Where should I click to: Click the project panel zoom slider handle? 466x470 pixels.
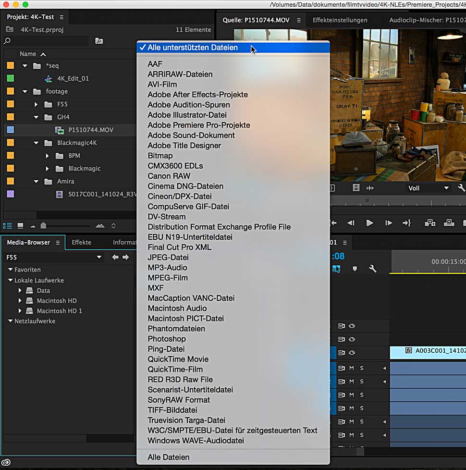43,225
